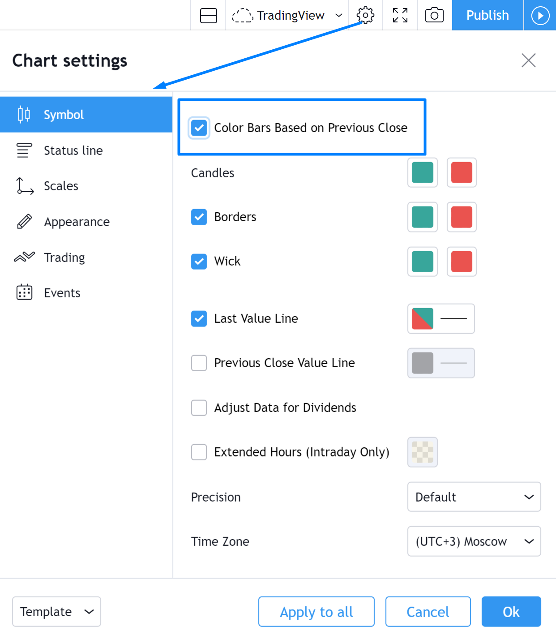Click the cloud save layout icon
556x635 pixels.
(x=242, y=16)
